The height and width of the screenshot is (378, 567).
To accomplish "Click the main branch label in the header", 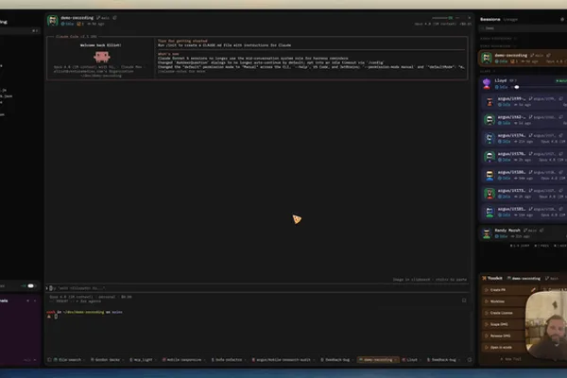I will point(105,18).
